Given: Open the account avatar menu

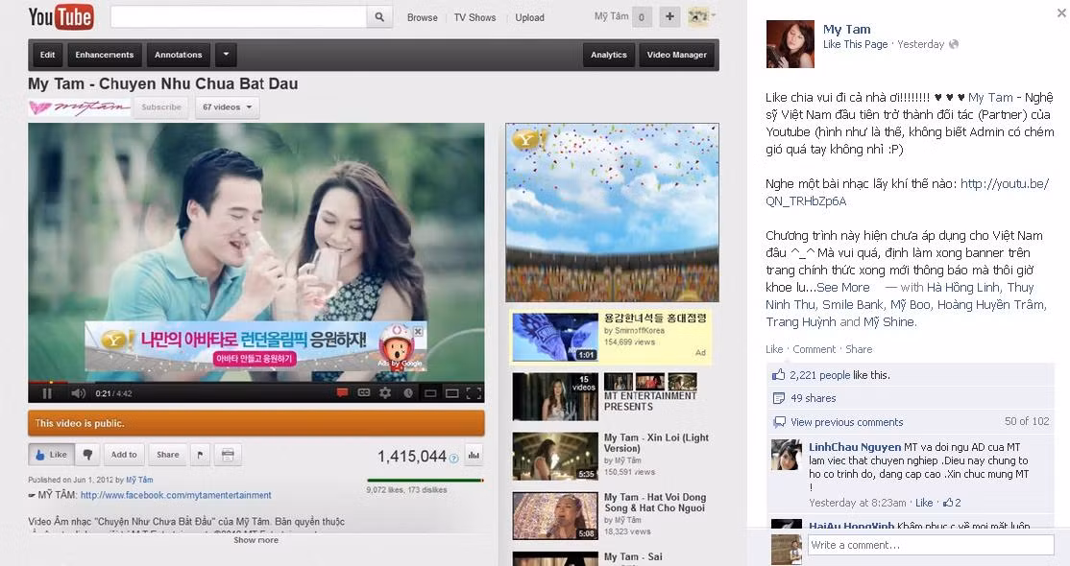Looking at the screenshot, I should coord(701,17).
